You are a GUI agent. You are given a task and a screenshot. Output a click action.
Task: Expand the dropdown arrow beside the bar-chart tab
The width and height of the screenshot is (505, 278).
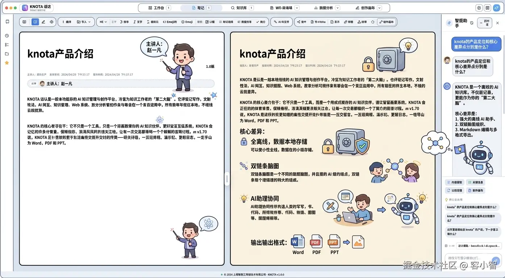pos(338,8)
